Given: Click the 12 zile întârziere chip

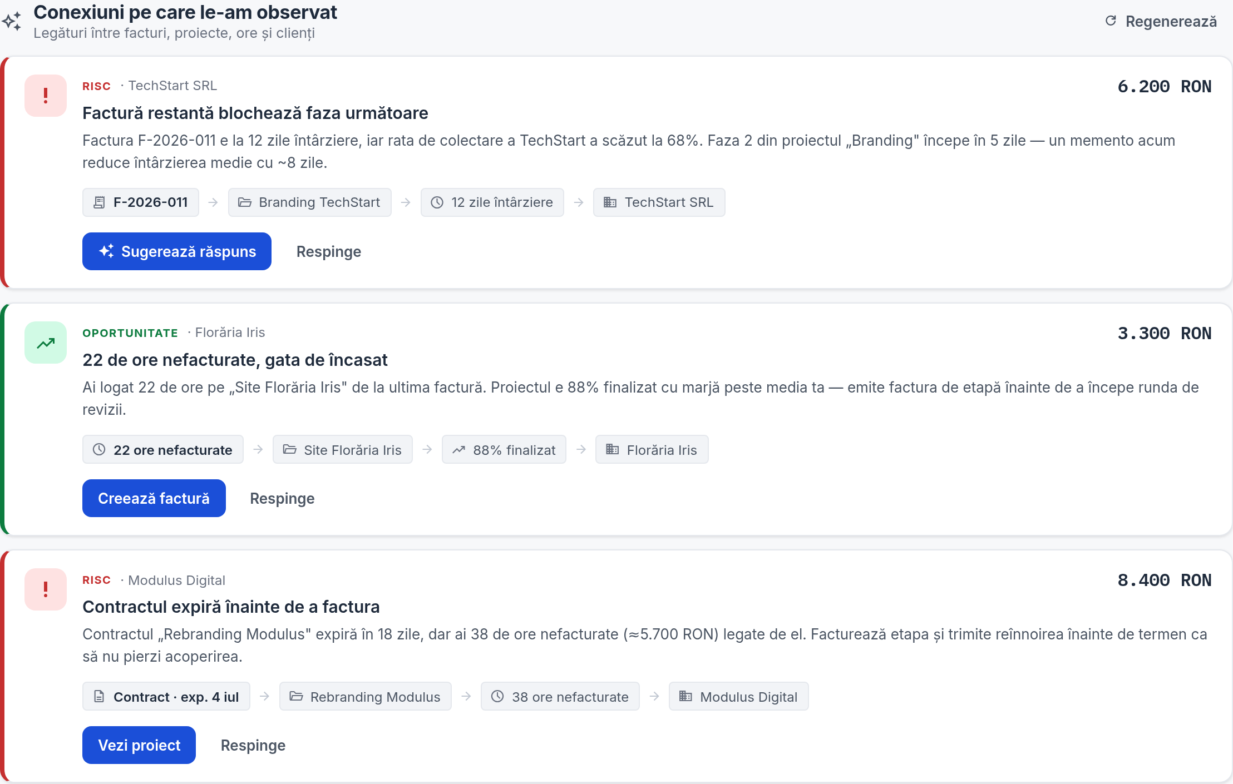Looking at the screenshot, I should pyautogui.click(x=492, y=202).
